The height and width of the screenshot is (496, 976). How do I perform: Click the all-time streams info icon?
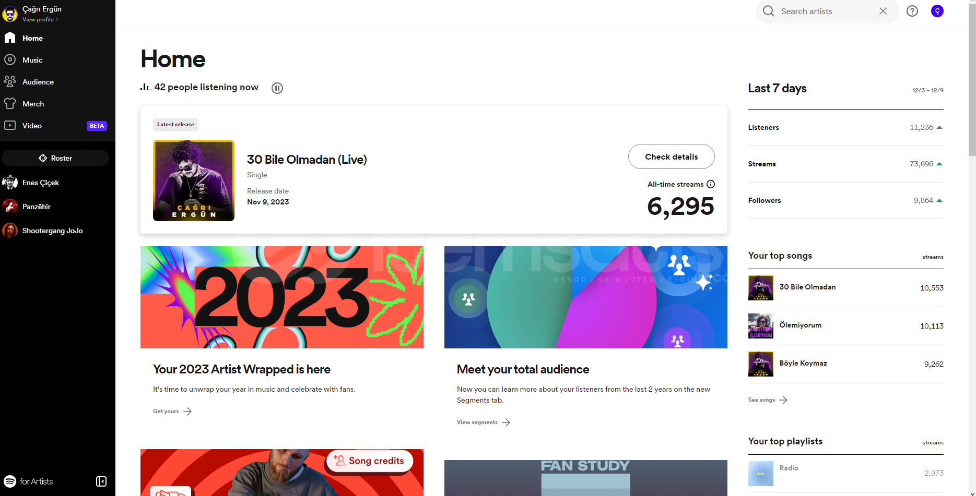coord(711,184)
